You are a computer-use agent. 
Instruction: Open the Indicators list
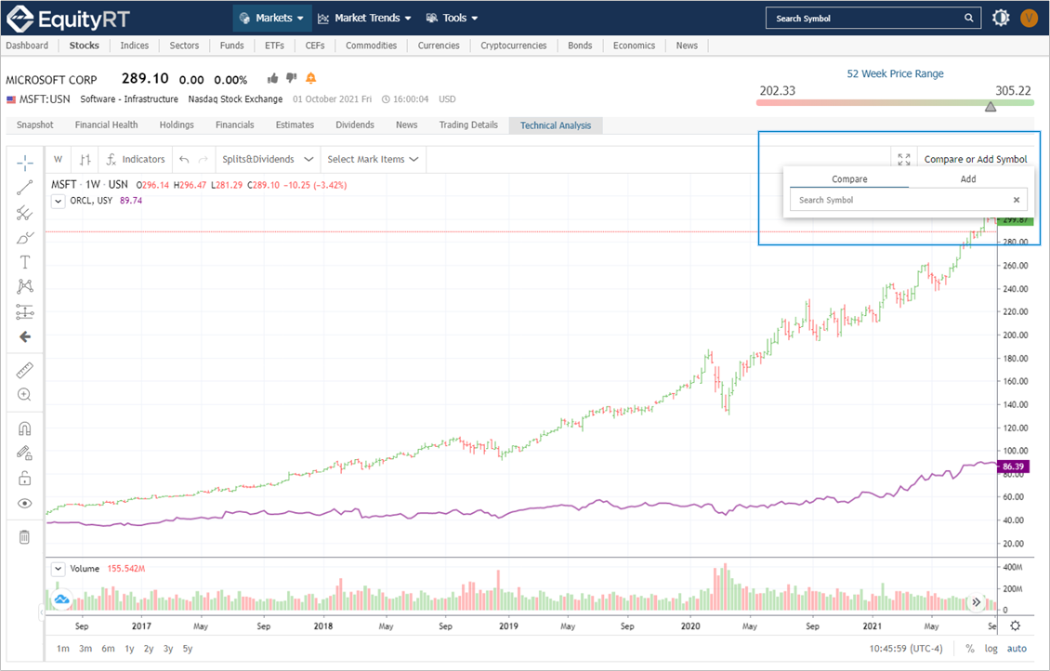point(136,159)
